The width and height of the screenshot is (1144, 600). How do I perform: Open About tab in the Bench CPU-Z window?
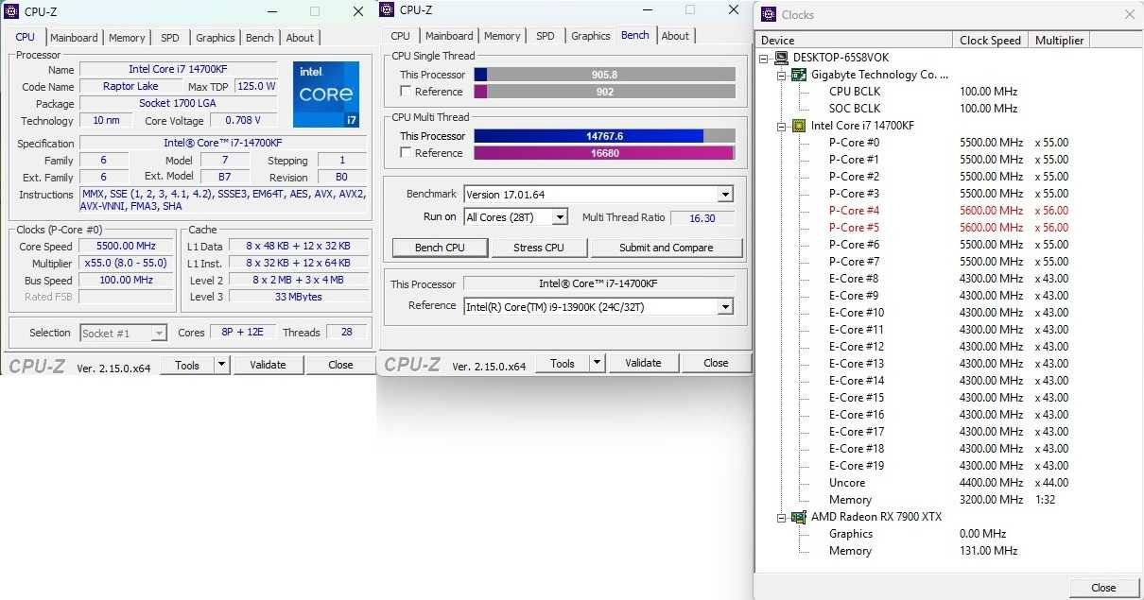[675, 36]
